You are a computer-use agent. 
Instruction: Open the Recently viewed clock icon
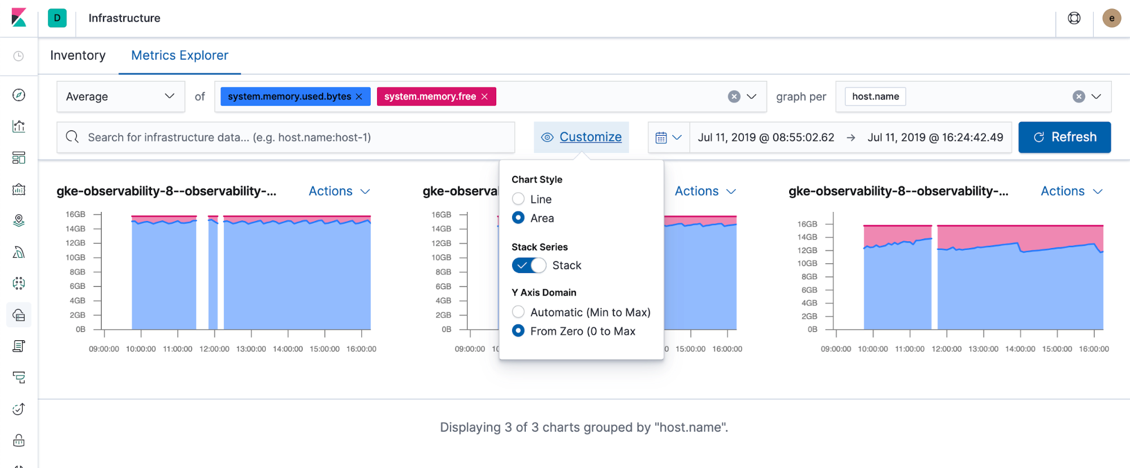19,56
